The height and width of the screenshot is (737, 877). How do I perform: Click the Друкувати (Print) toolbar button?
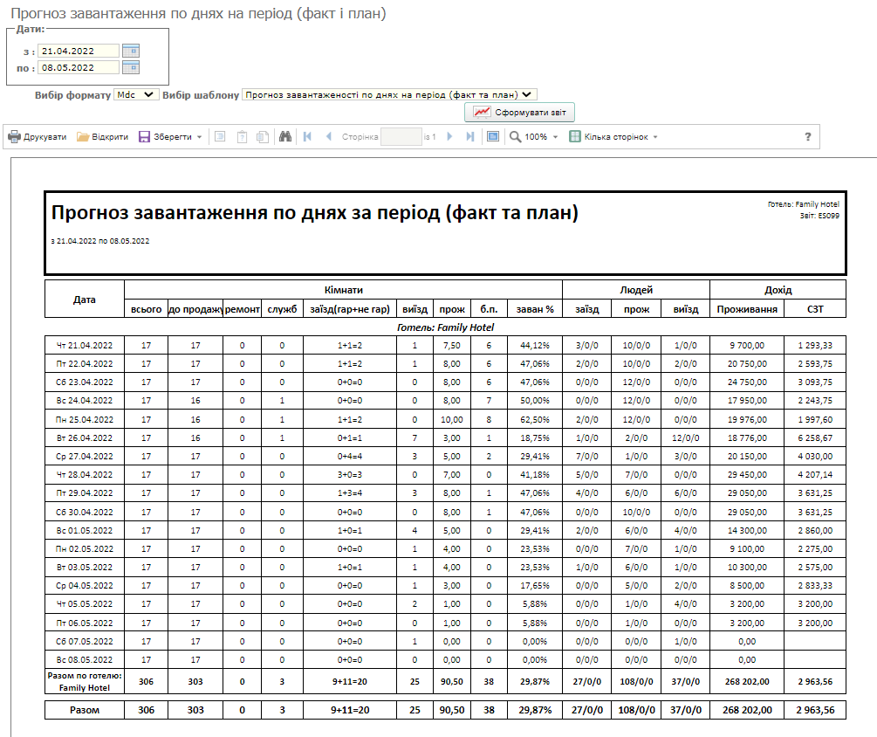(x=38, y=137)
